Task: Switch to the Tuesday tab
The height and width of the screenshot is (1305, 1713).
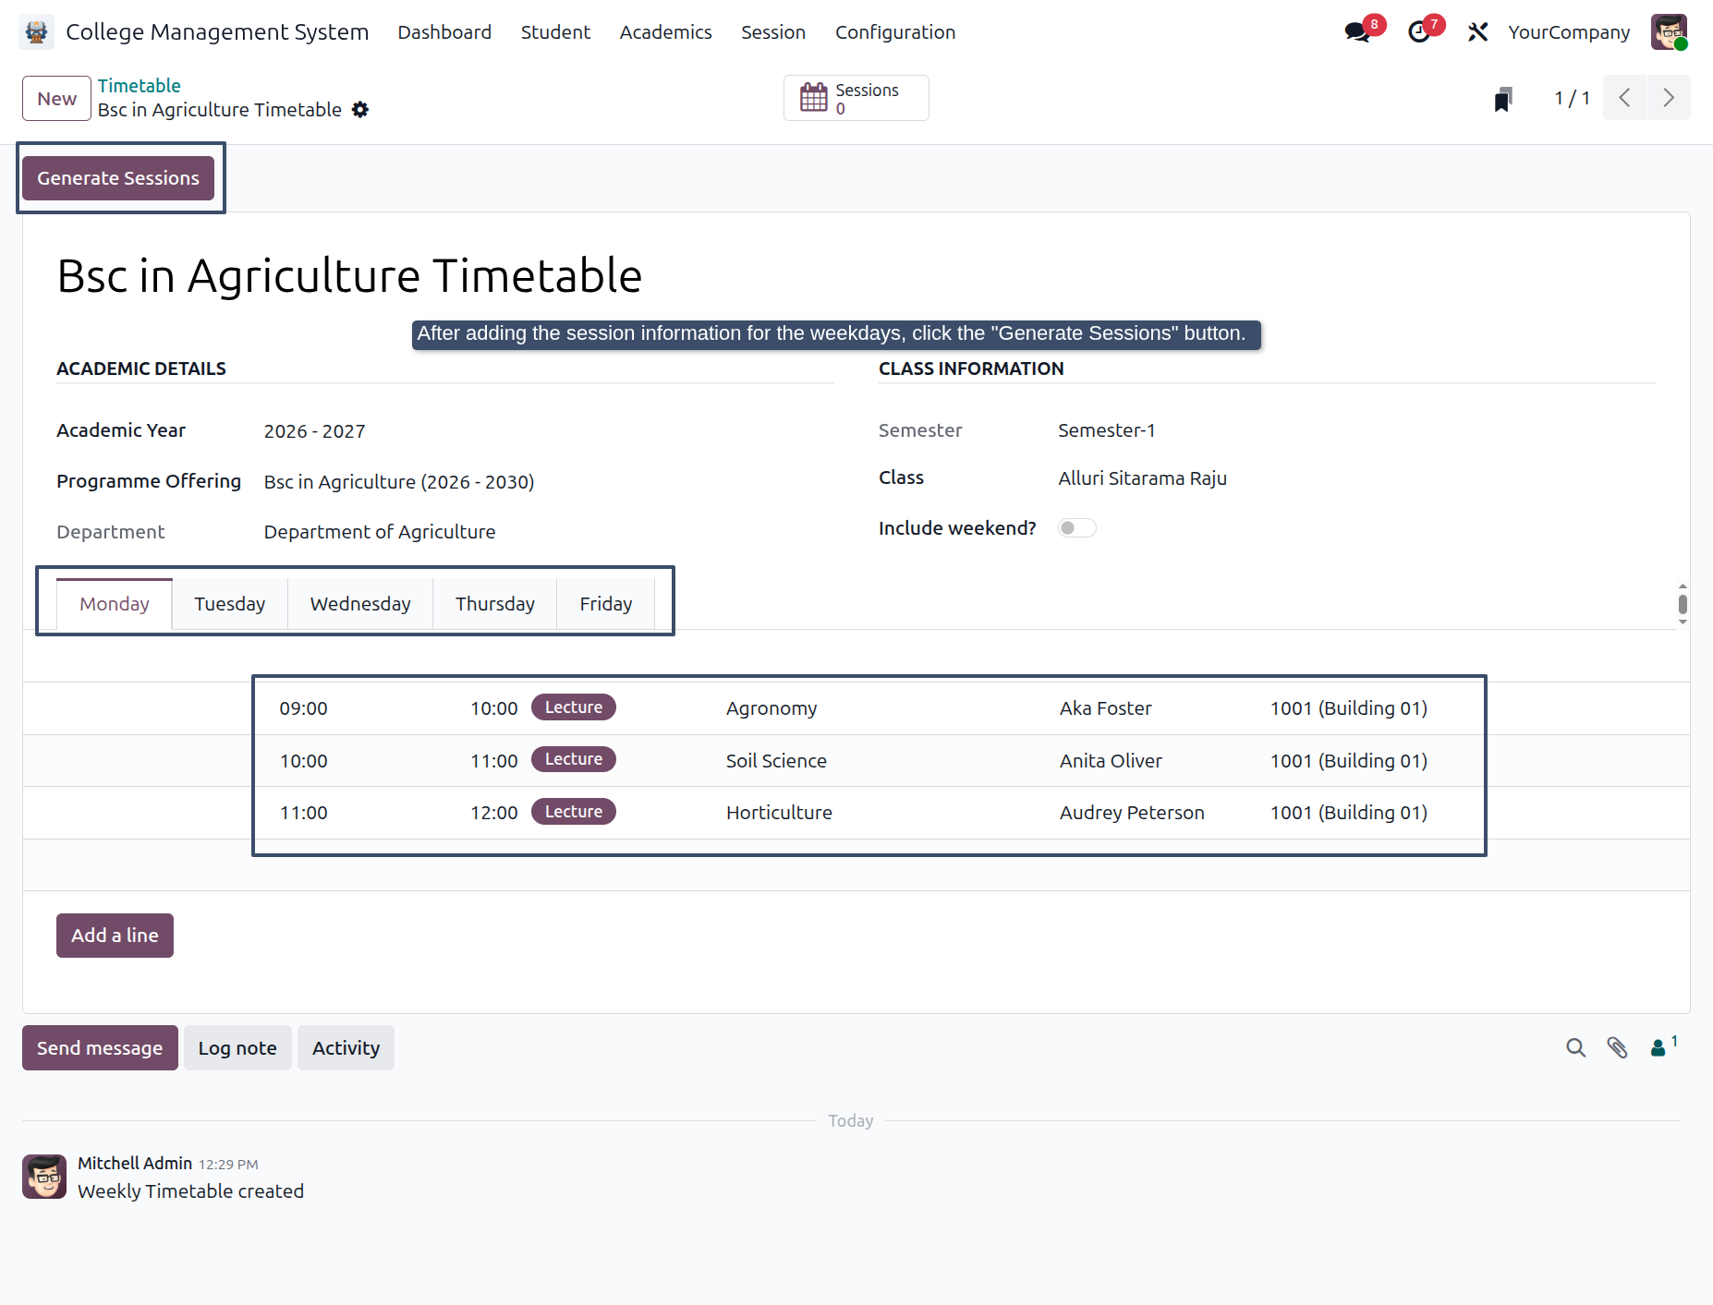Action: [230, 604]
